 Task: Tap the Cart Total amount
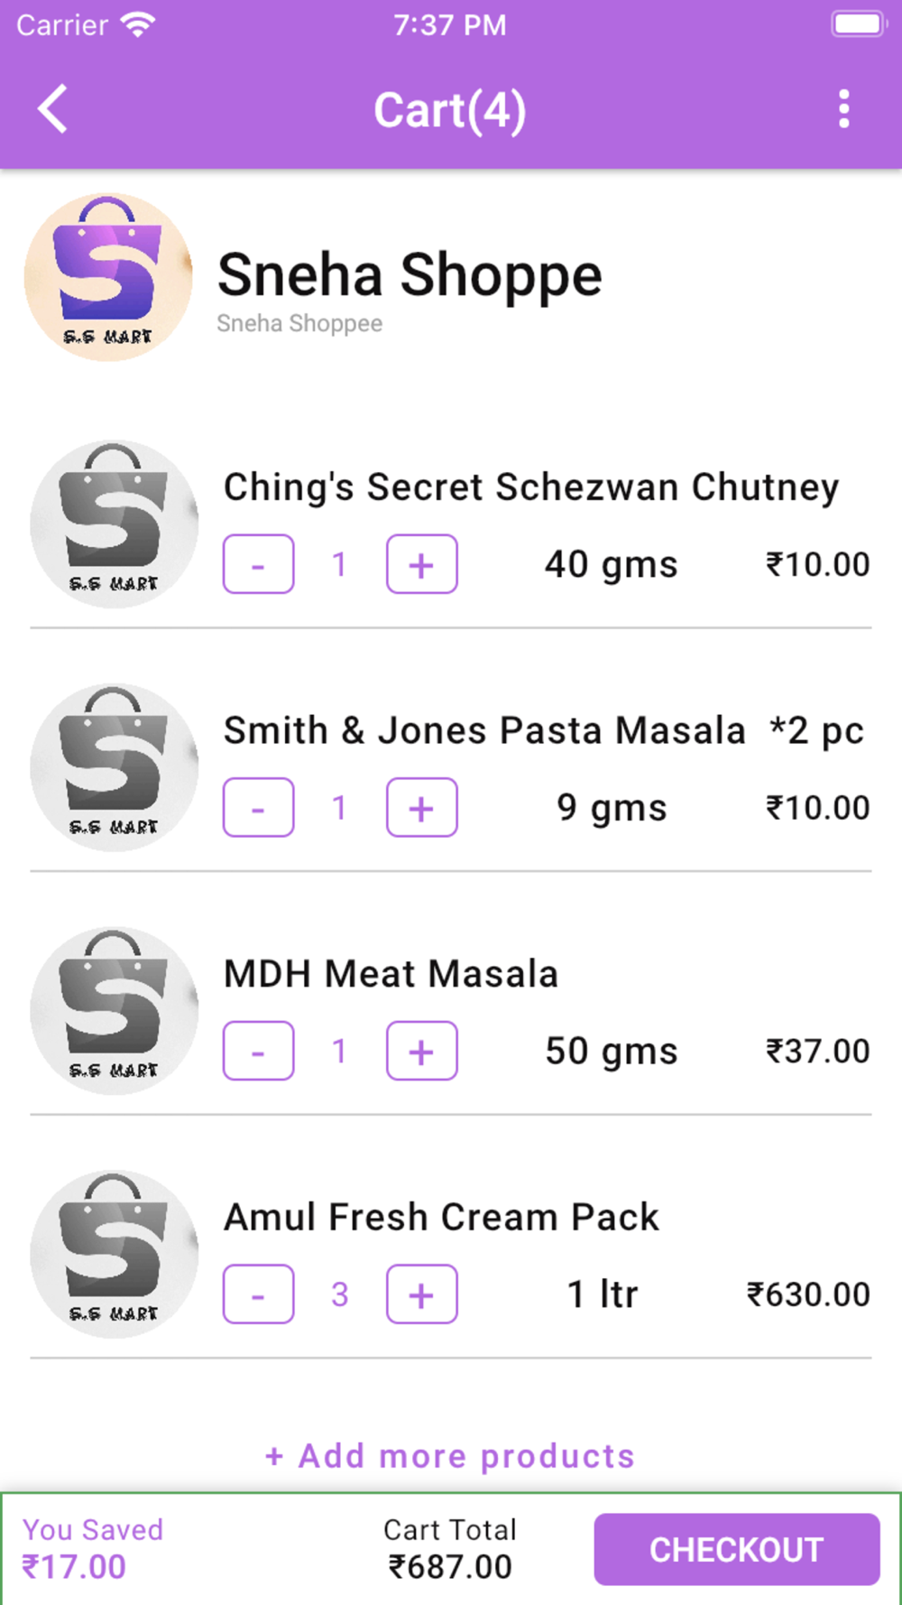[450, 1566]
